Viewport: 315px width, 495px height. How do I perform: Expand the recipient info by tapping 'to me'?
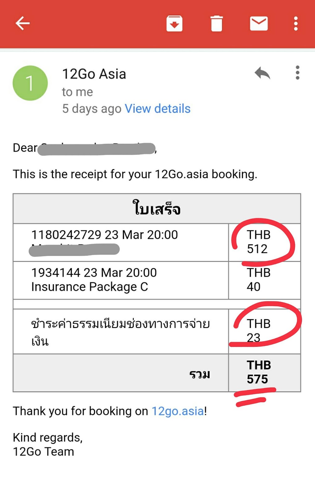tap(77, 92)
